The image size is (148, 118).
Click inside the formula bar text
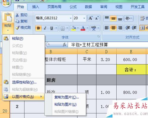pos(89,45)
